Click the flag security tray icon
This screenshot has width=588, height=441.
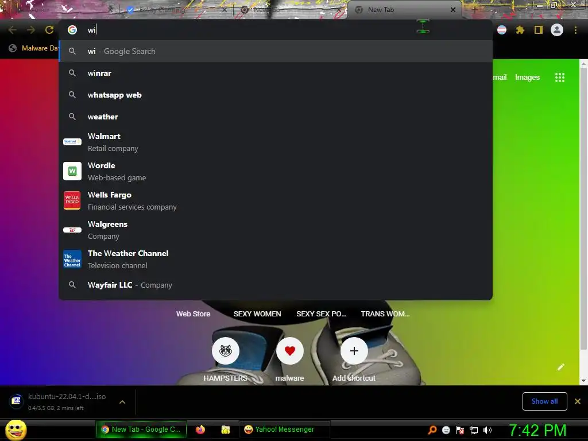(x=460, y=430)
